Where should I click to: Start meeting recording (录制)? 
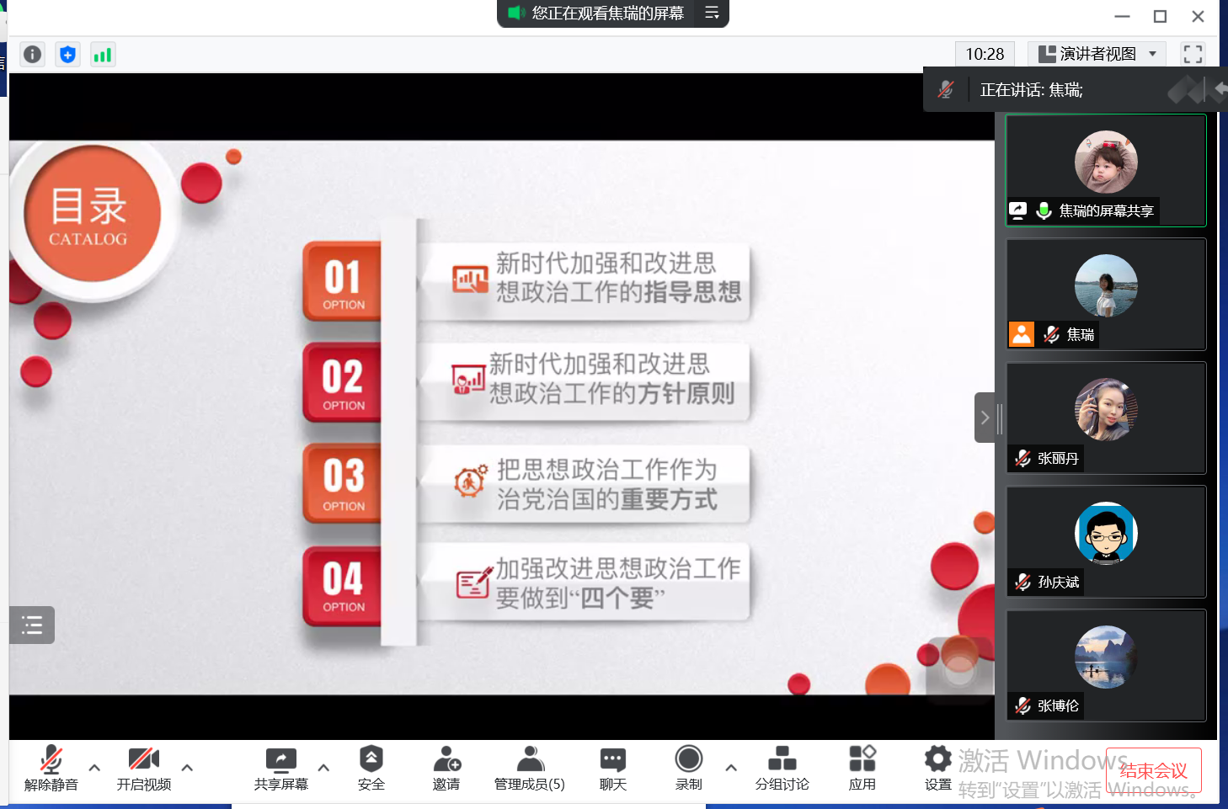point(688,768)
